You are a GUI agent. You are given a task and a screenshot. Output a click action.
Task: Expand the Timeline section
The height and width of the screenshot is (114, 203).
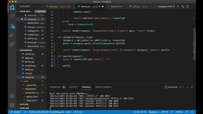[18, 108]
